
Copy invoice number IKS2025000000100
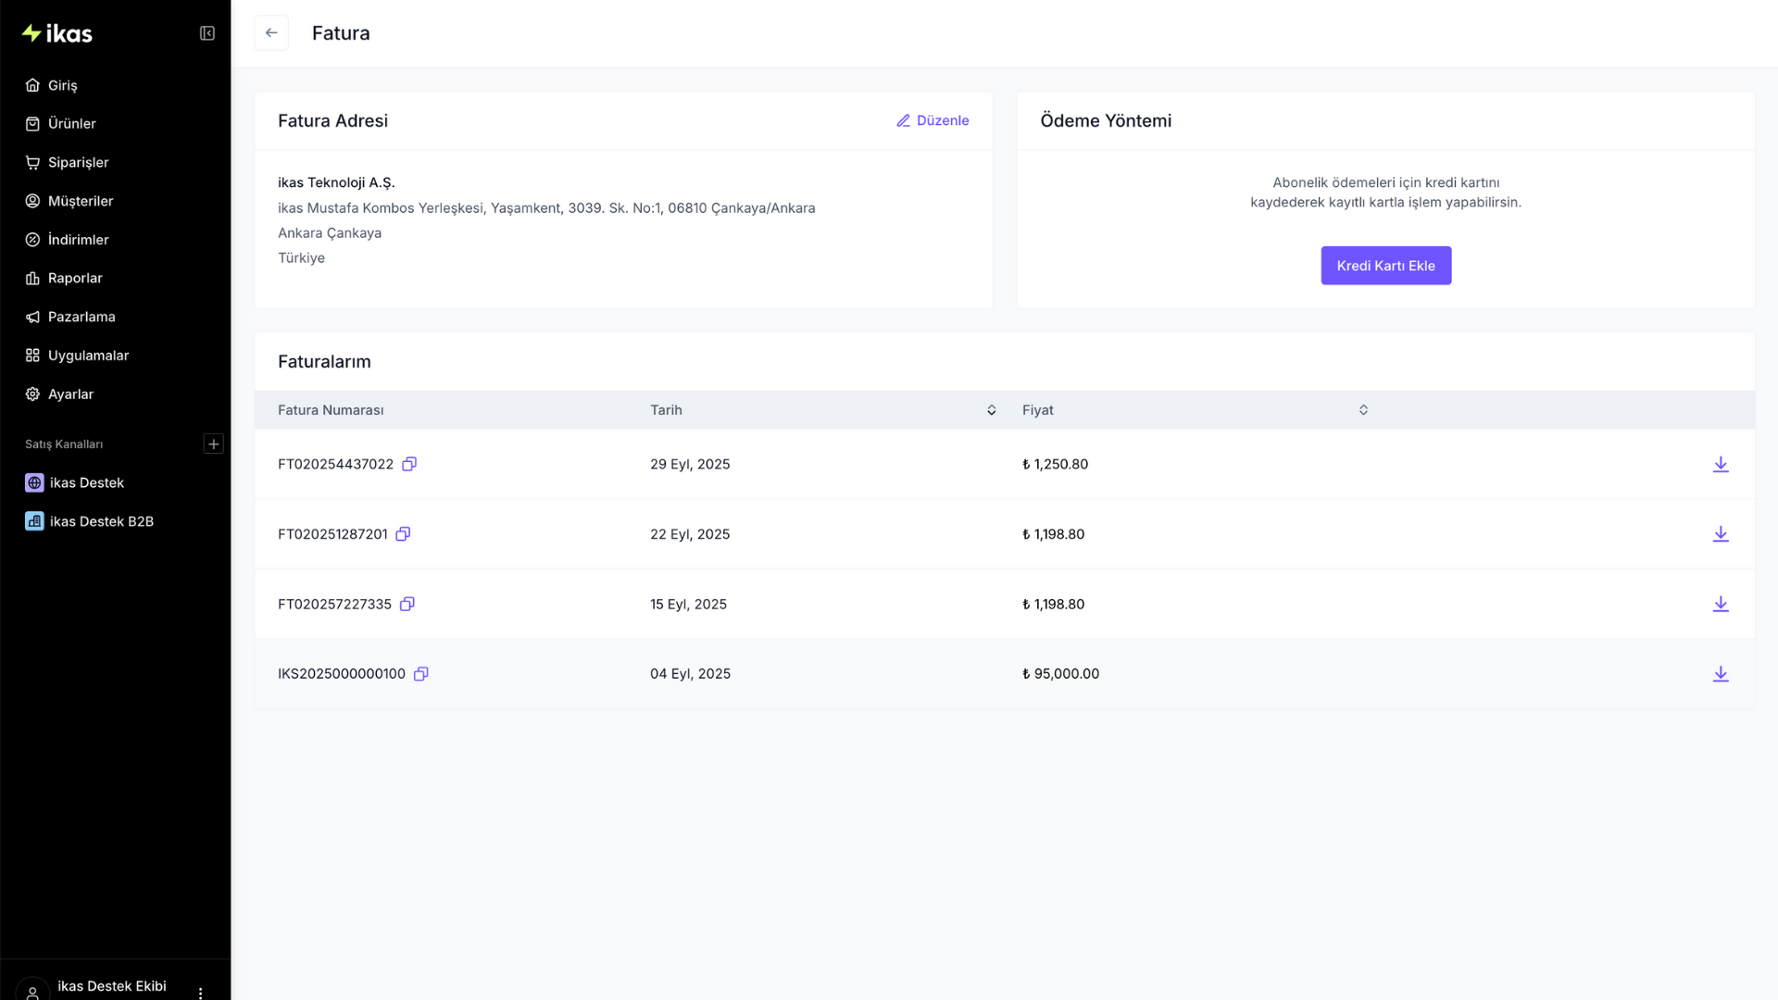(421, 674)
